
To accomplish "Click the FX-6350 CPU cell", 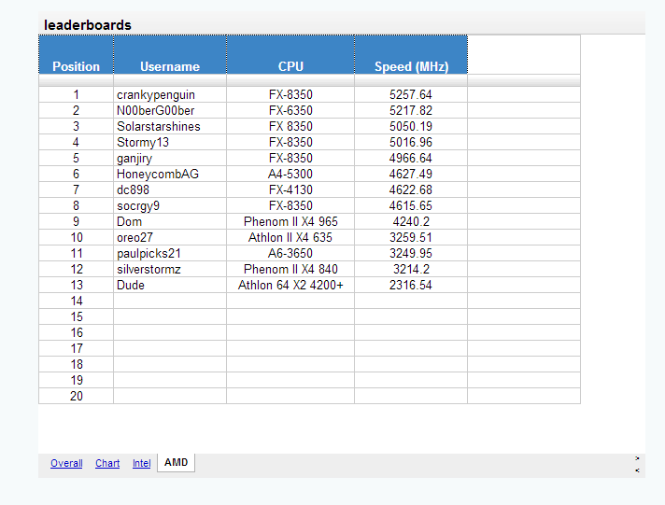I will coord(290,110).
